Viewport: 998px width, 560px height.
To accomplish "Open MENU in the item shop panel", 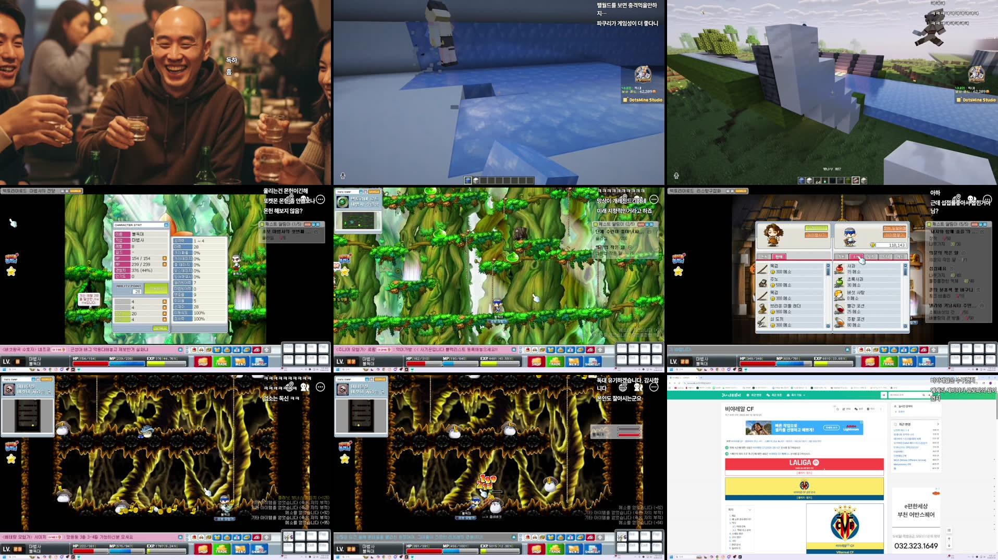I will click(x=907, y=362).
